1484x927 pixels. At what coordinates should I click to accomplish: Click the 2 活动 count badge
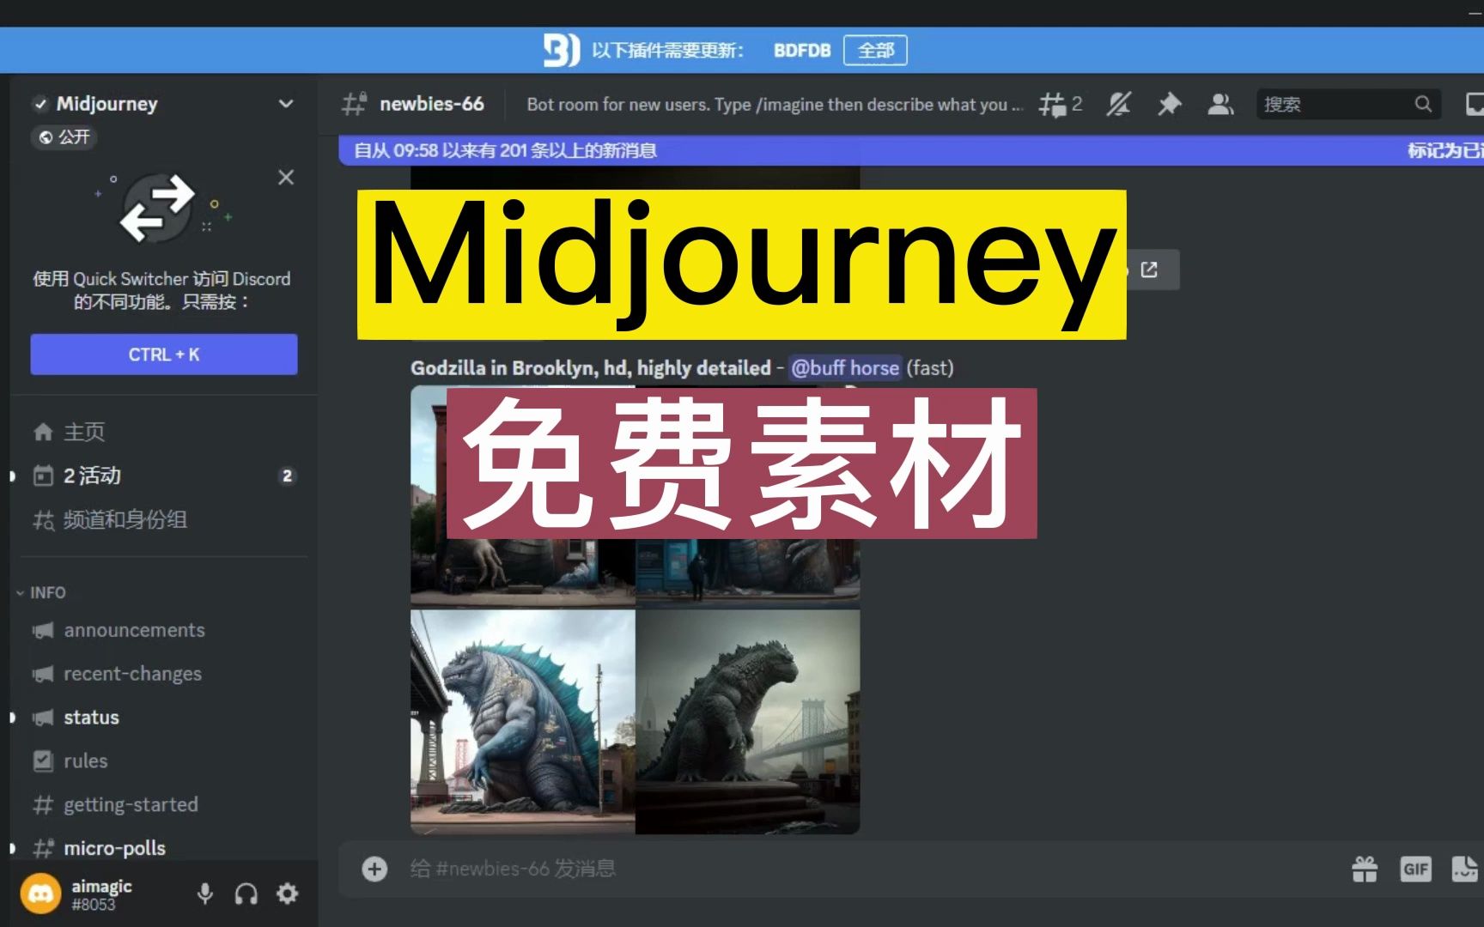[288, 476]
